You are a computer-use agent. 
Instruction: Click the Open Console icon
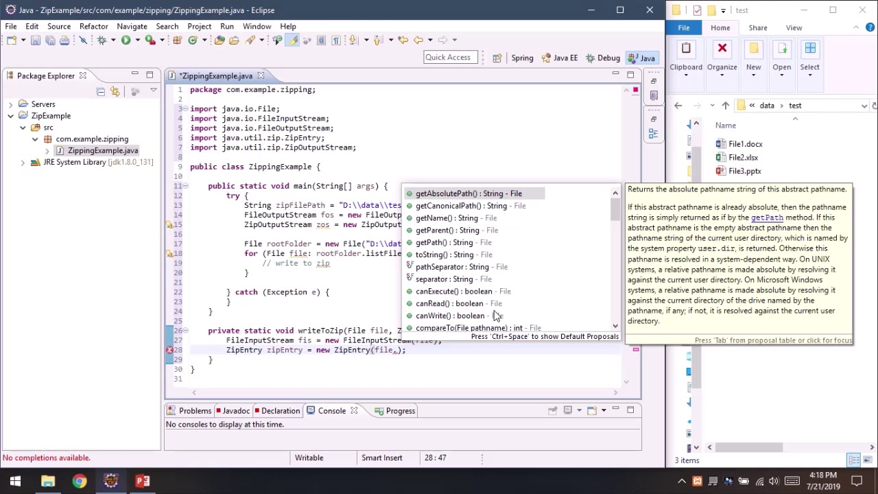pyautogui.click(x=592, y=410)
